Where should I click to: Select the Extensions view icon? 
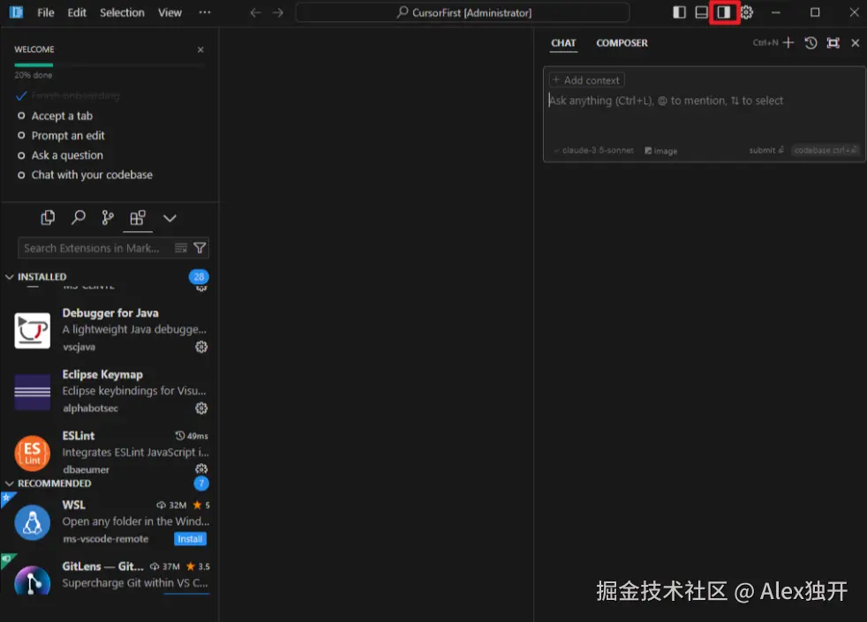click(x=138, y=218)
